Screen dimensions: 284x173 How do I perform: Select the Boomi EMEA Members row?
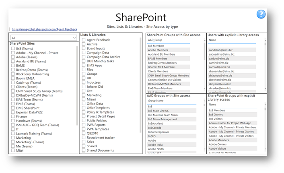point(169,67)
